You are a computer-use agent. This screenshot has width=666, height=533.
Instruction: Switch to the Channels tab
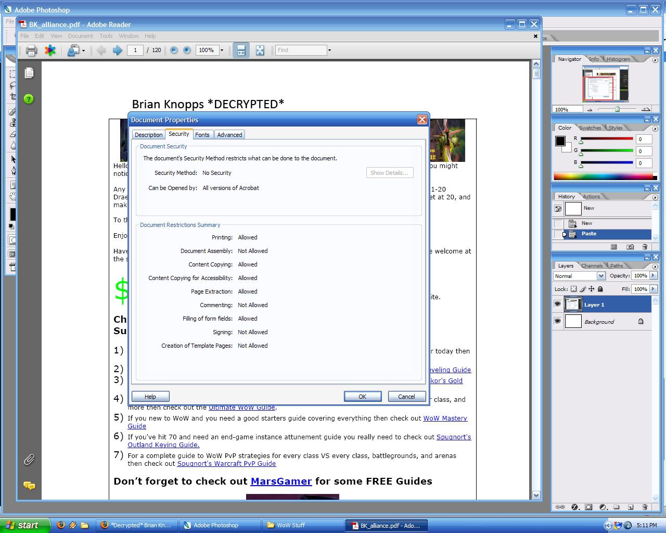[x=592, y=265]
